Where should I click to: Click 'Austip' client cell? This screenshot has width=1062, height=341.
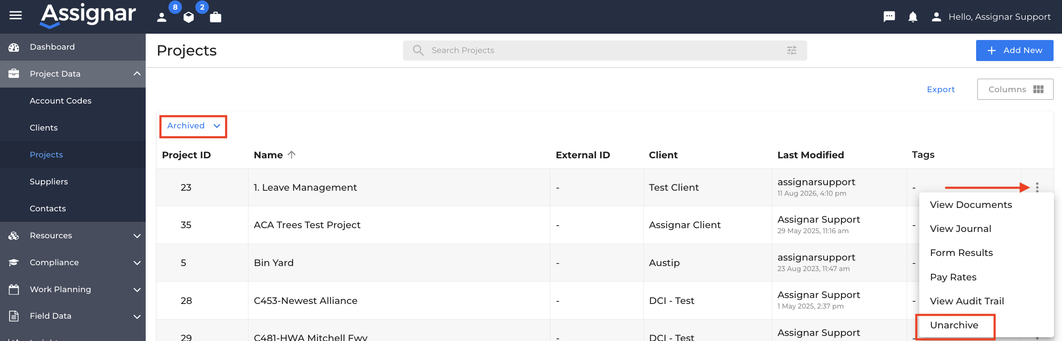[664, 263]
